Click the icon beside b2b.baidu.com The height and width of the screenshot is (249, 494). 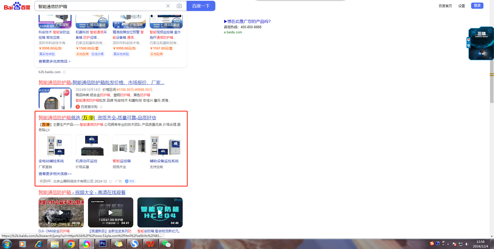coord(64,72)
